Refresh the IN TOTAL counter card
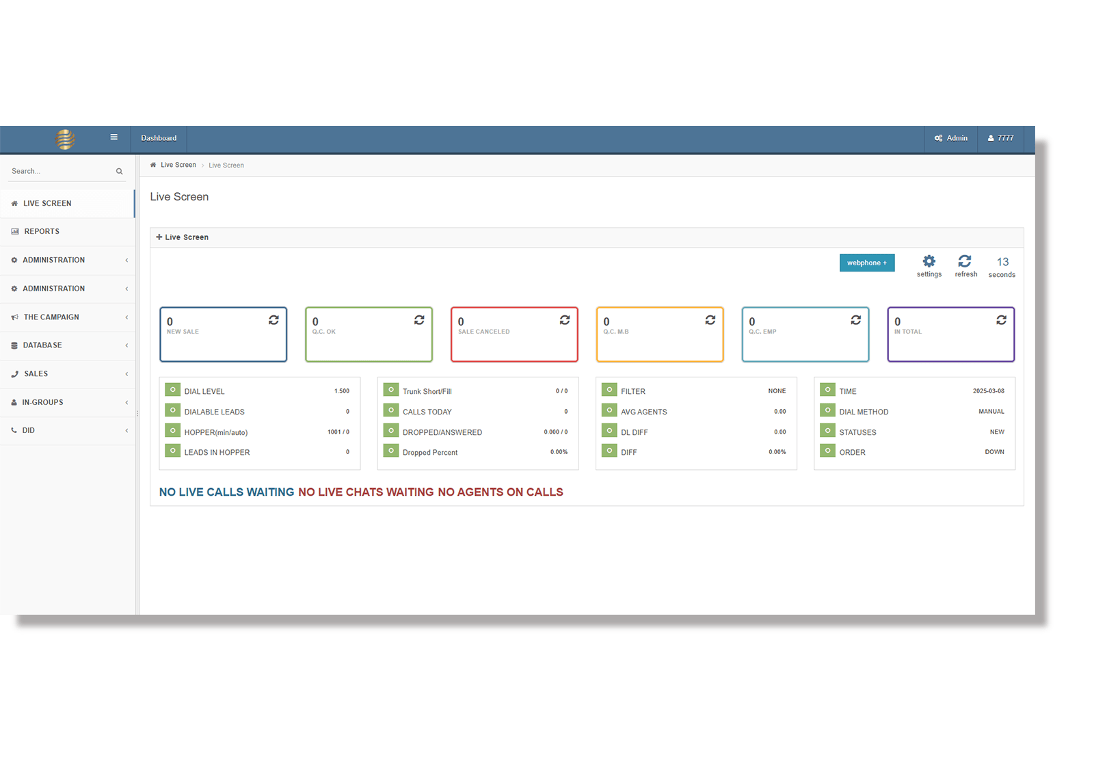The image size is (1094, 768). coord(1001,319)
